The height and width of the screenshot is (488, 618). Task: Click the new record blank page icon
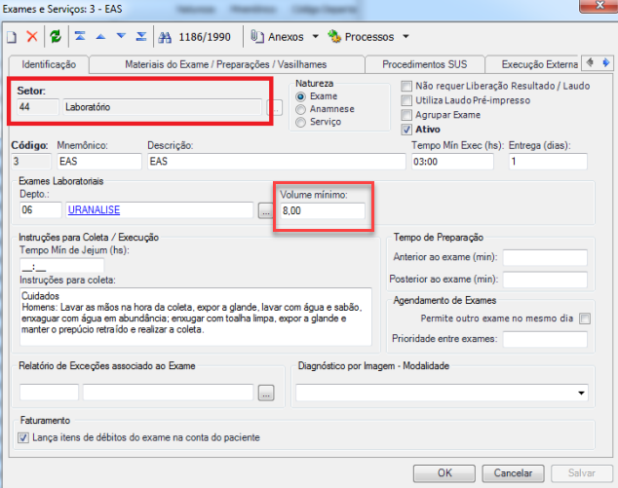12,37
